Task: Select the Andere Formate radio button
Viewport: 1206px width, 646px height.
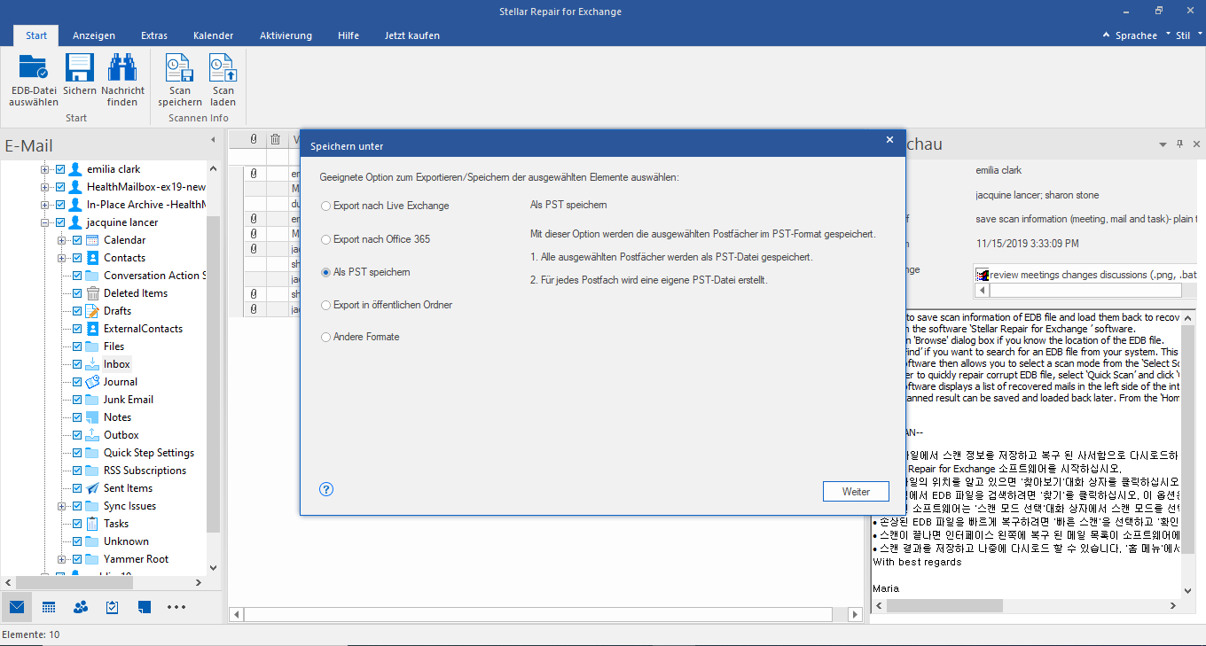Action: coord(326,337)
